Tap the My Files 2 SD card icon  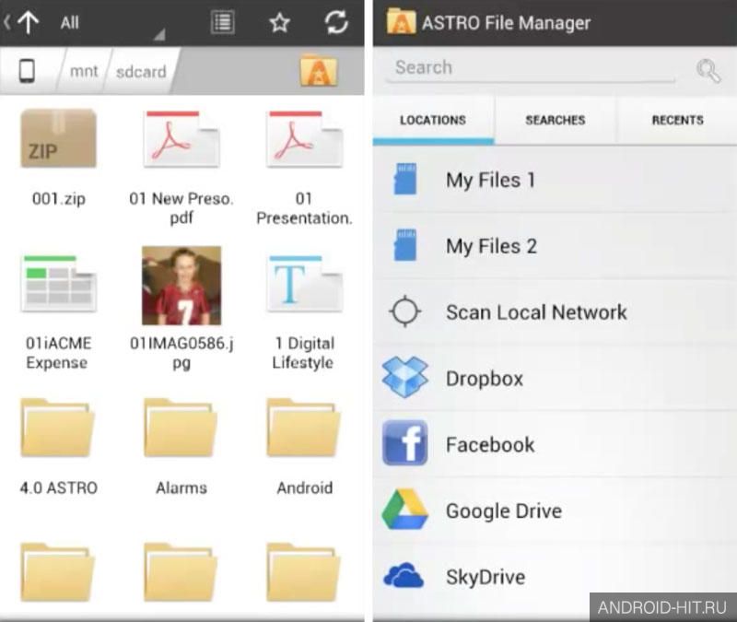point(405,245)
